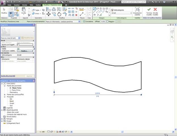Toggle the Visibile property checkbox
The image size is (177, 136).
point(18,49)
